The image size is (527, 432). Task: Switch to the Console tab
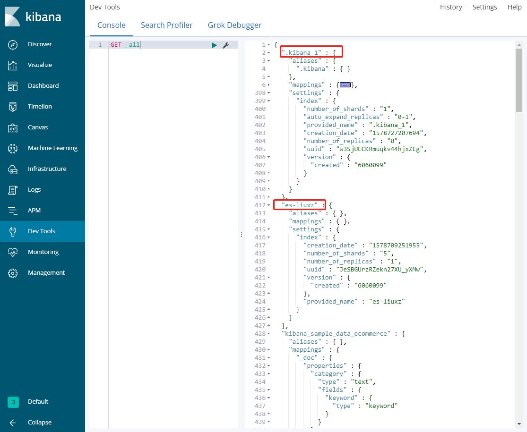coord(112,25)
